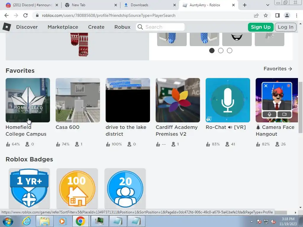The height and width of the screenshot is (227, 303).
Task: Open Camera Face Hangout title link
Action: click(275, 130)
